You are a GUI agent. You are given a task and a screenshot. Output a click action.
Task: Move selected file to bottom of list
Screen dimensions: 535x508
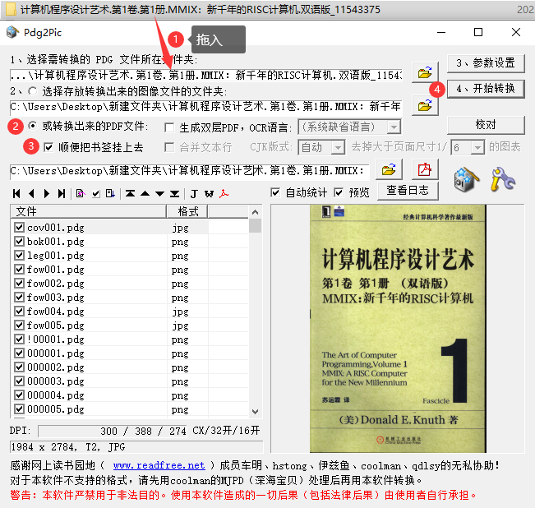click(x=175, y=194)
